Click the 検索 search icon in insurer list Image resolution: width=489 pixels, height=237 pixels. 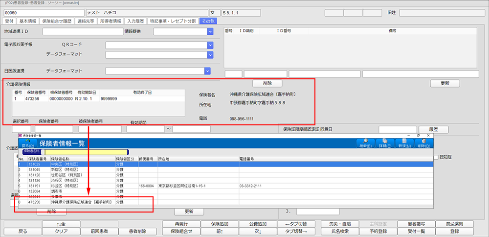(x=365, y=143)
